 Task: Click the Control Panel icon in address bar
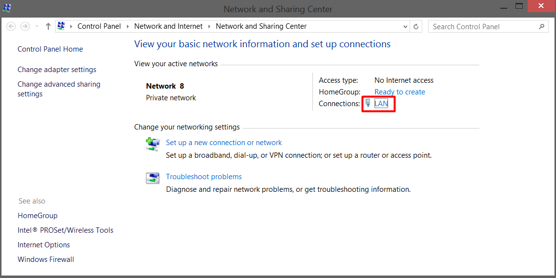[61, 26]
